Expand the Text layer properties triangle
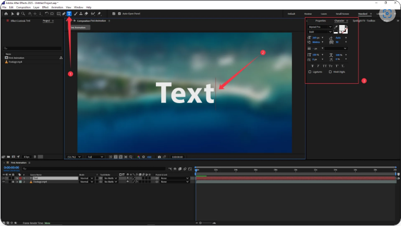 (x=17, y=178)
